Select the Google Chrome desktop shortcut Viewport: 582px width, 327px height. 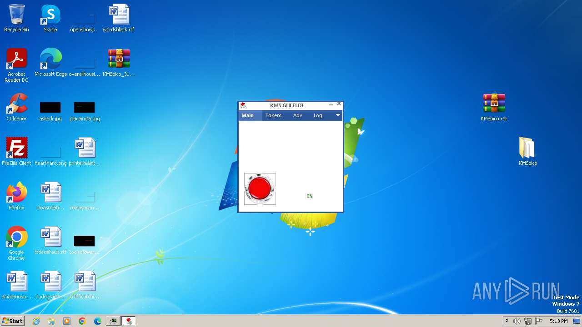tap(16, 243)
